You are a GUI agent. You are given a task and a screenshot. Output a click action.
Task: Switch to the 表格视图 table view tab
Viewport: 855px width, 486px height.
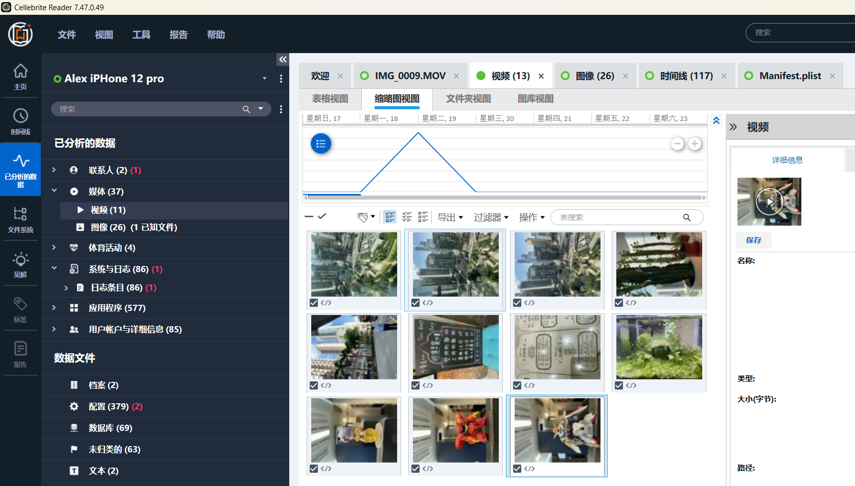(330, 99)
